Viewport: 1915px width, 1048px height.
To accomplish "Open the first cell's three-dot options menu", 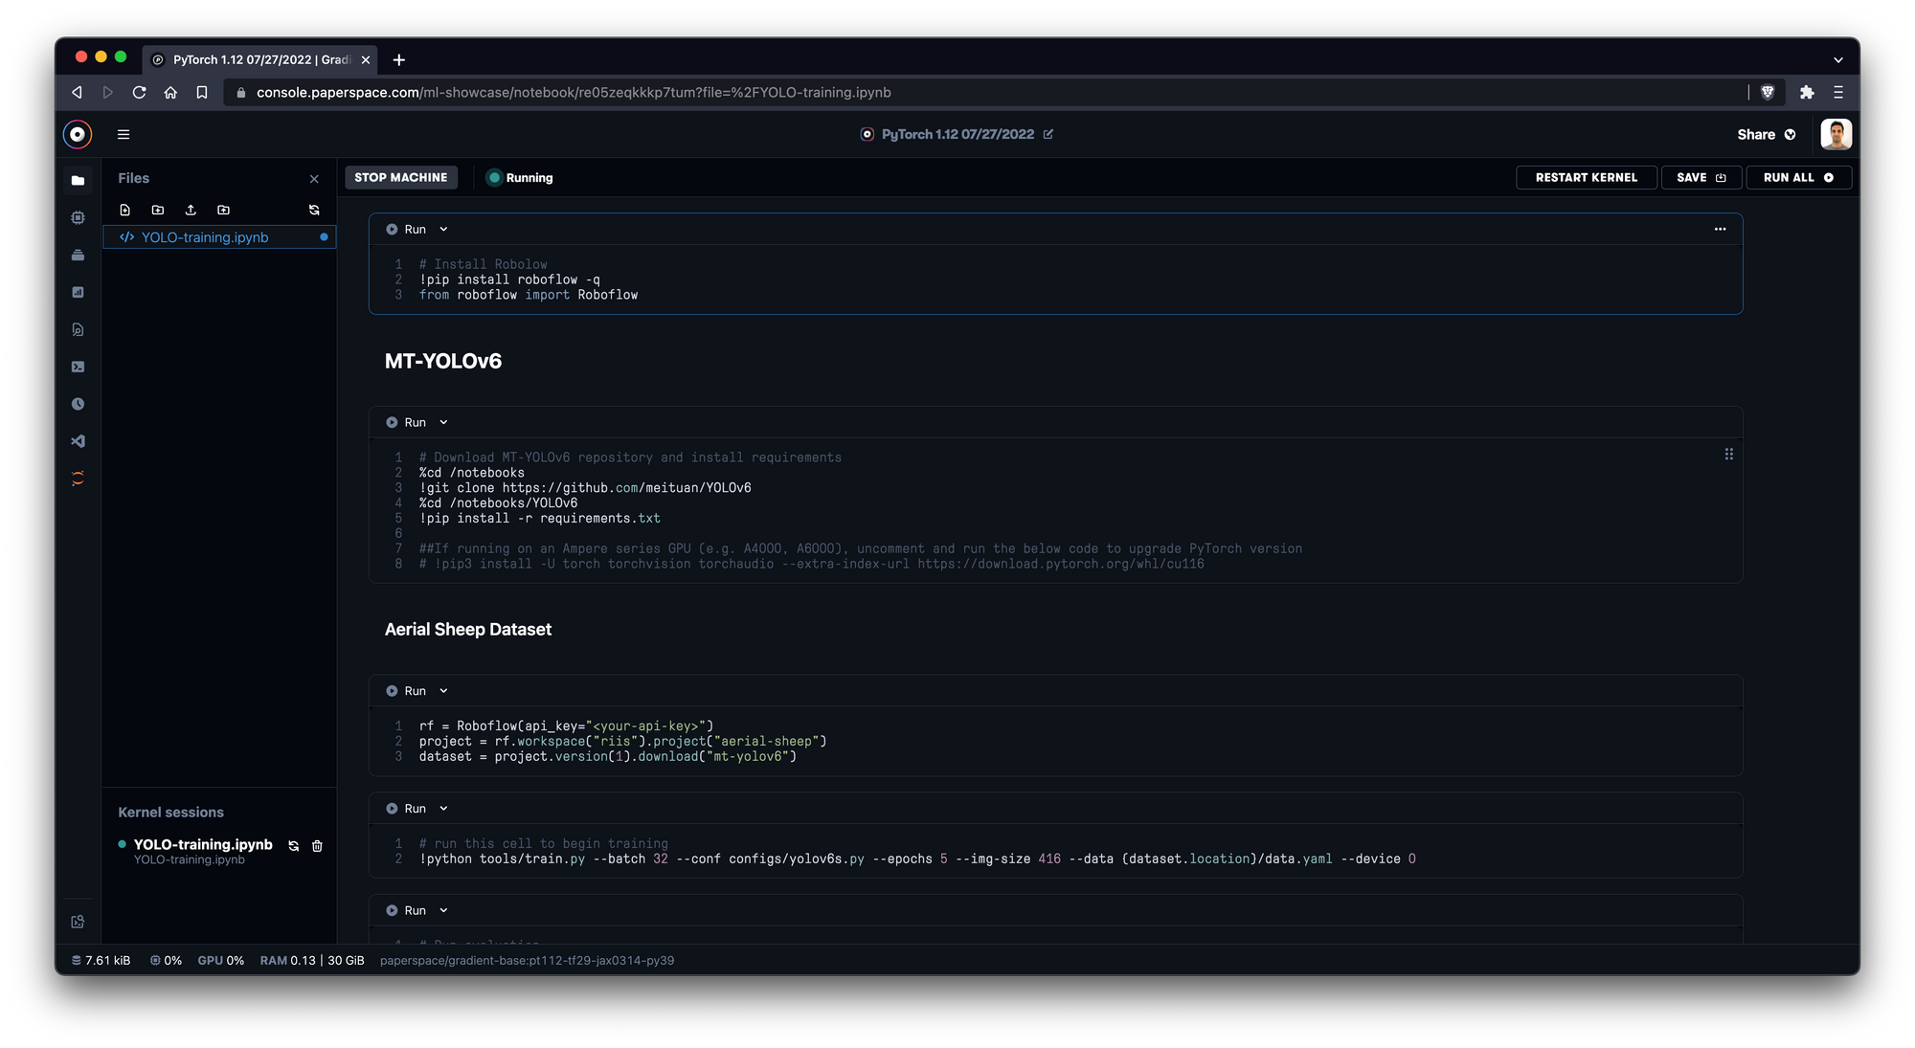I will pyautogui.click(x=1720, y=230).
